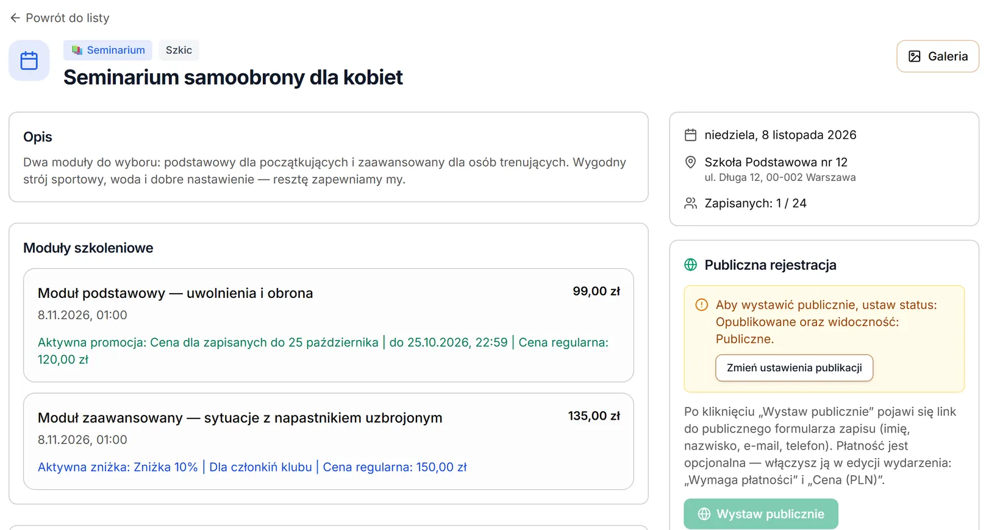Viewport: 1000px width, 530px height.
Task: Click the description paragraph under Opis
Action: click(x=324, y=171)
